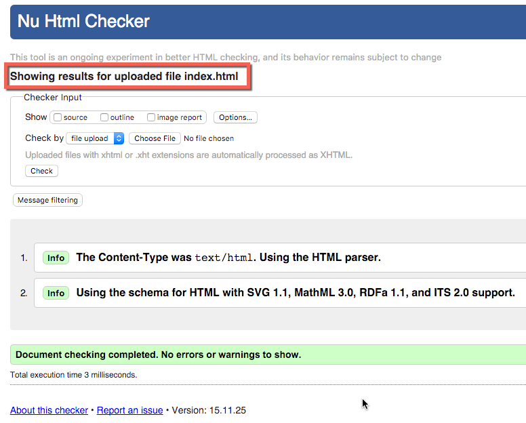Tick the outline checkbox
Screen dimensions: 526x423
(x=104, y=117)
